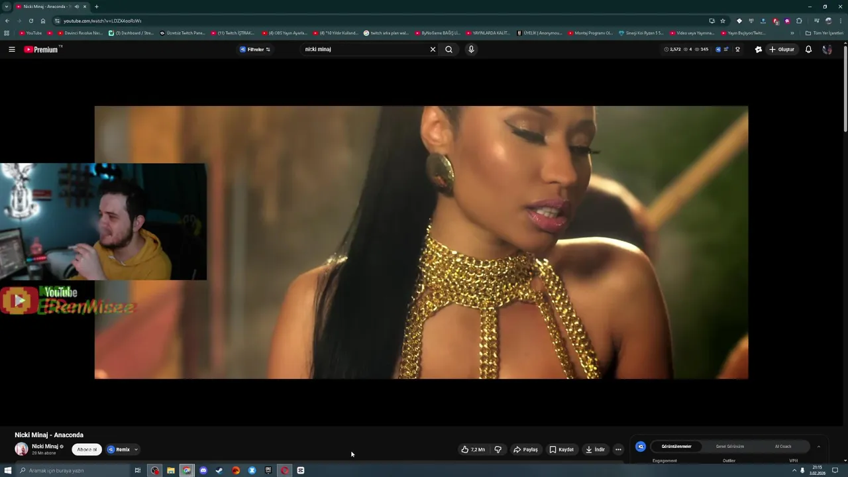Open the YouTube account avatar menu

(827, 49)
